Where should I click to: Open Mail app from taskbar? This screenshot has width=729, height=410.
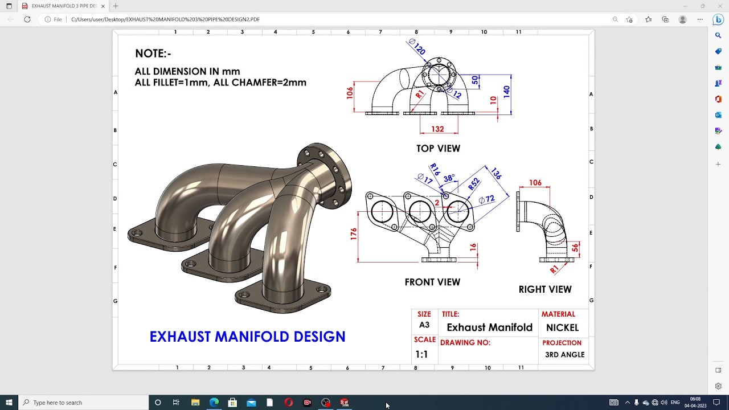pos(251,403)
